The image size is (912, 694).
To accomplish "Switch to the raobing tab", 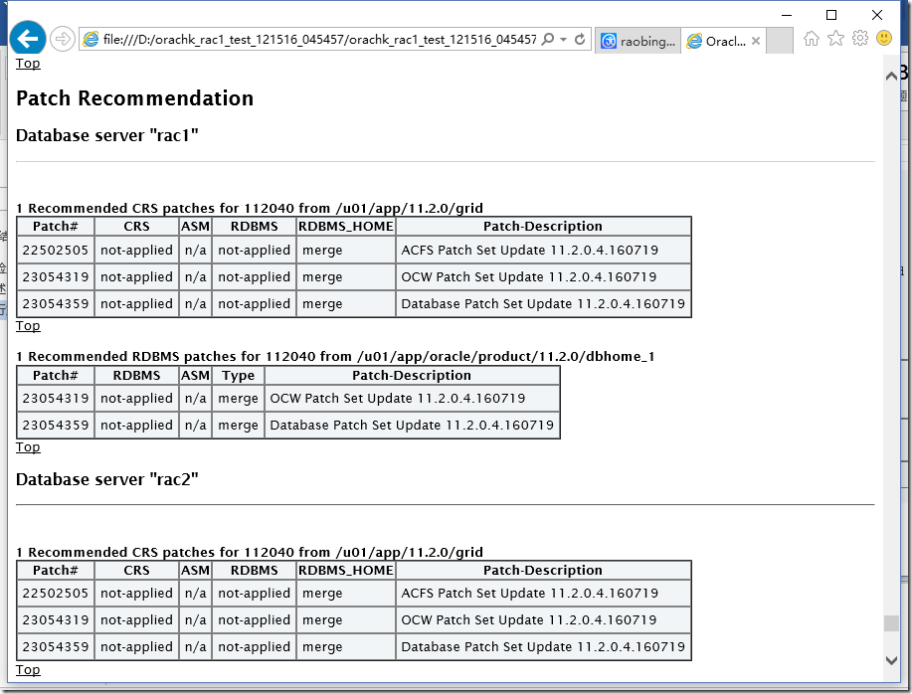I will (638, 41).
